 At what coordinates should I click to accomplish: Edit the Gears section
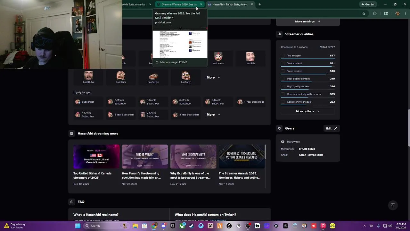pyautogui.click(x=331, y=128)
